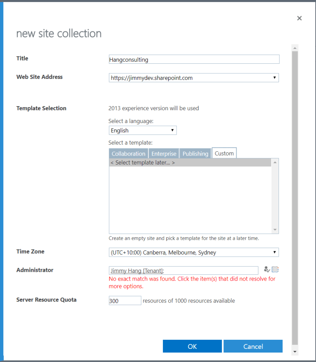Screen dimensions: 316x362
Task: Open the Web Site Address dropdown
Action: [x=275, y=77]
